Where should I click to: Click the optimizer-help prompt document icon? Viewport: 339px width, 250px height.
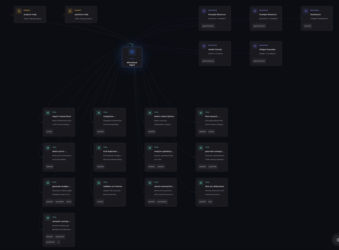pyautogui.click(x=70, y=11)
